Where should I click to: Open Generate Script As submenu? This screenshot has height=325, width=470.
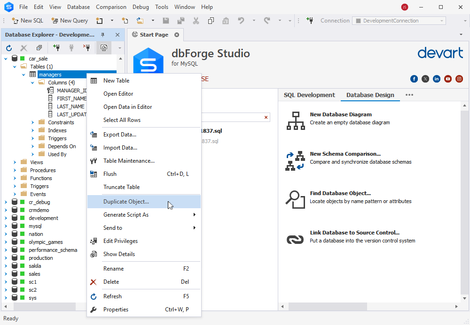(144, 215)
